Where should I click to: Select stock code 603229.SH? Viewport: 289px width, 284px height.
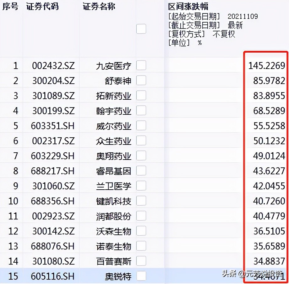pyautogui.click(x=53, y=156)
